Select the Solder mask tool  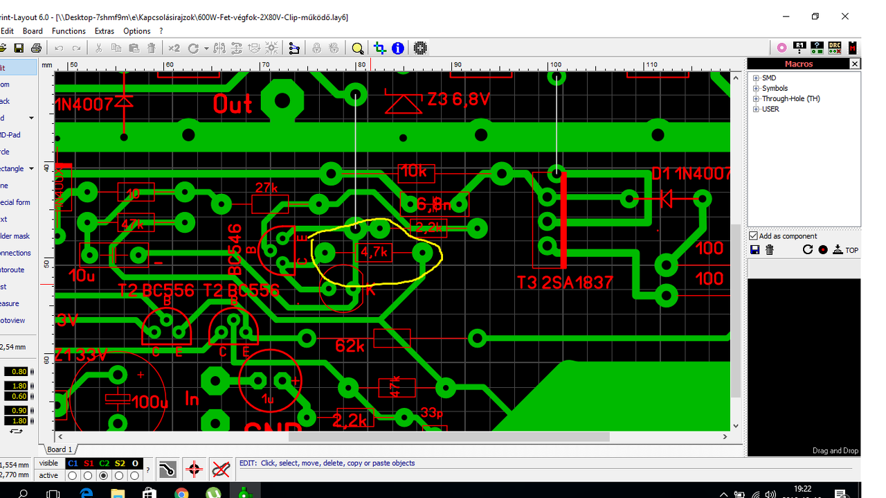tap(18, 236)
